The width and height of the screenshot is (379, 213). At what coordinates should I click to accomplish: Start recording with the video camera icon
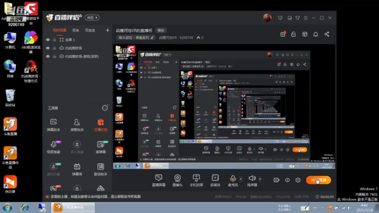pos(276,180)
